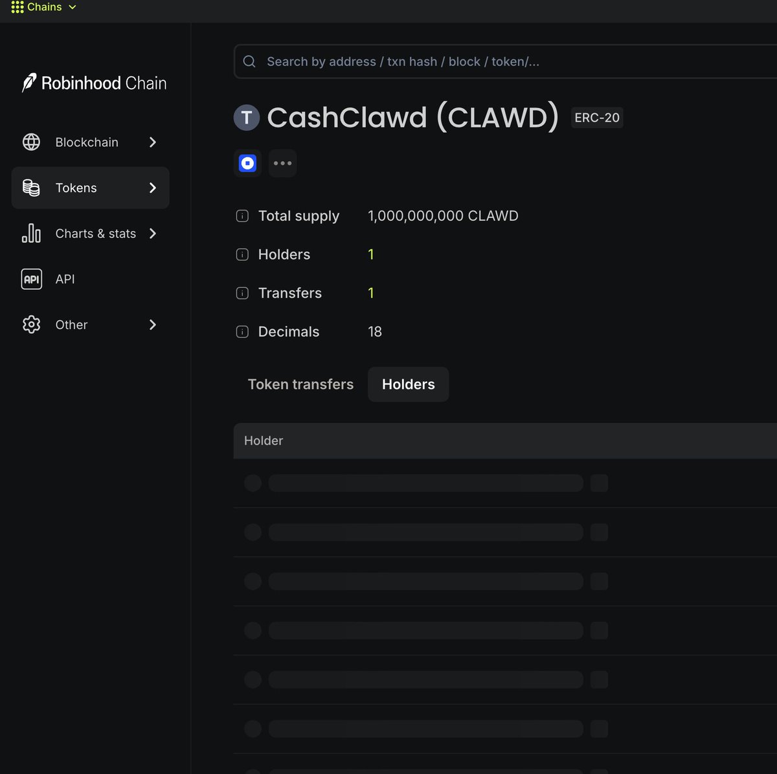Expand the Other menu chevron
Screen dimensions: 777x774
pos(153,324)
